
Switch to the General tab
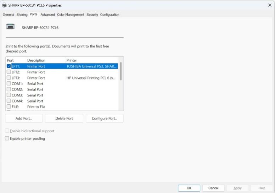(x=9, y=15)
